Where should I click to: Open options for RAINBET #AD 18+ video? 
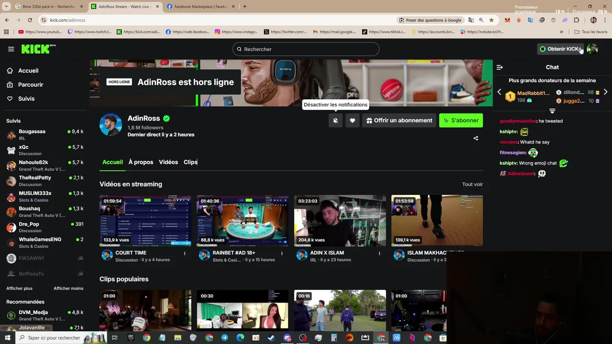[282, 253]
